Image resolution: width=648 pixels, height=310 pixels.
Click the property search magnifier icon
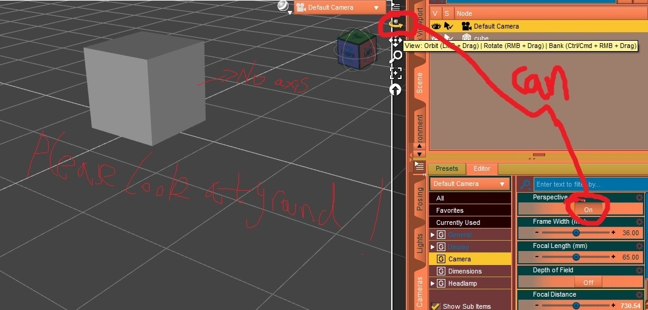tap(525, 184)
